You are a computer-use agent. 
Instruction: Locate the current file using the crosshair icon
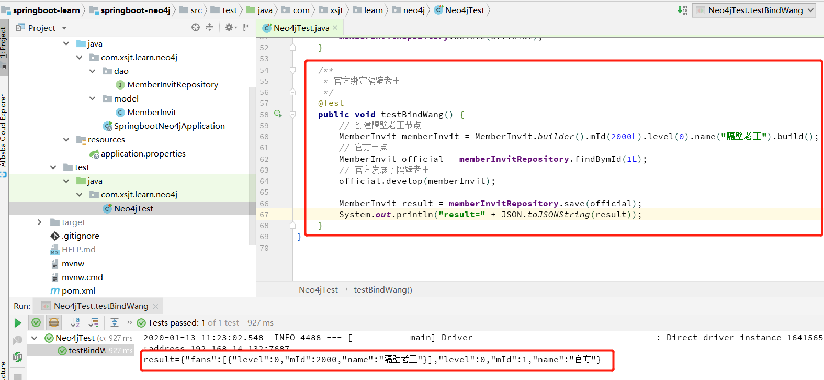point(196,27)
